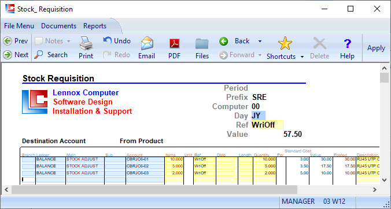This screenshot has width=391, height=209.
Task: Expand the Shortcuts dropdown arrow
Action: (303, 57)
